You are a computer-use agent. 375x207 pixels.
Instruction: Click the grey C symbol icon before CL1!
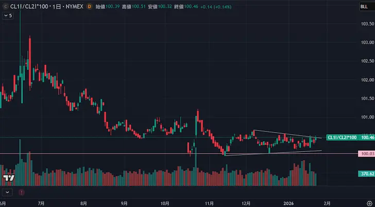tap(5, 7)
